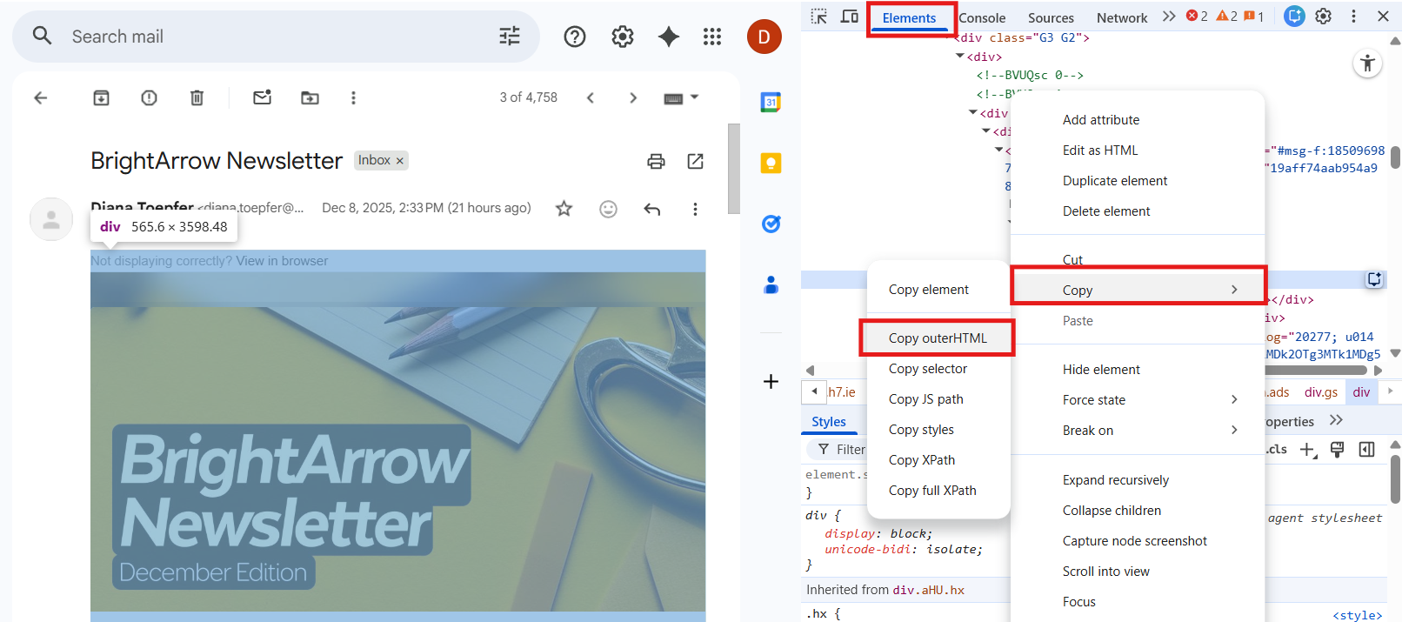Go back to inbox arrow
The height and width of the screenshot is (622, 1402).
pyautogui.click(x=40, y=97)
